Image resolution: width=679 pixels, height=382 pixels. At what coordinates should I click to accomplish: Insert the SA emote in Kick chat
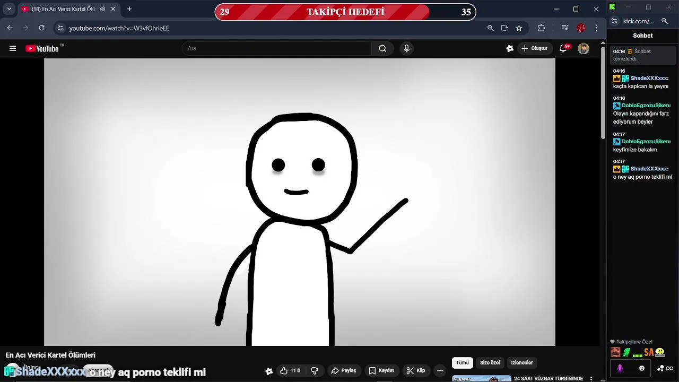point(649,352)
